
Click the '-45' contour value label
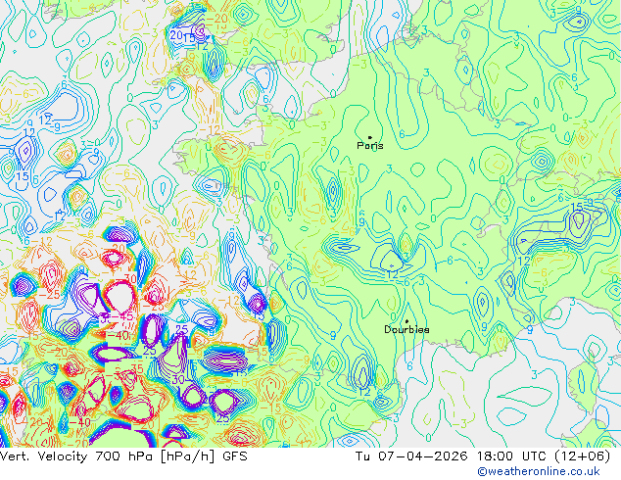[121, 316]
